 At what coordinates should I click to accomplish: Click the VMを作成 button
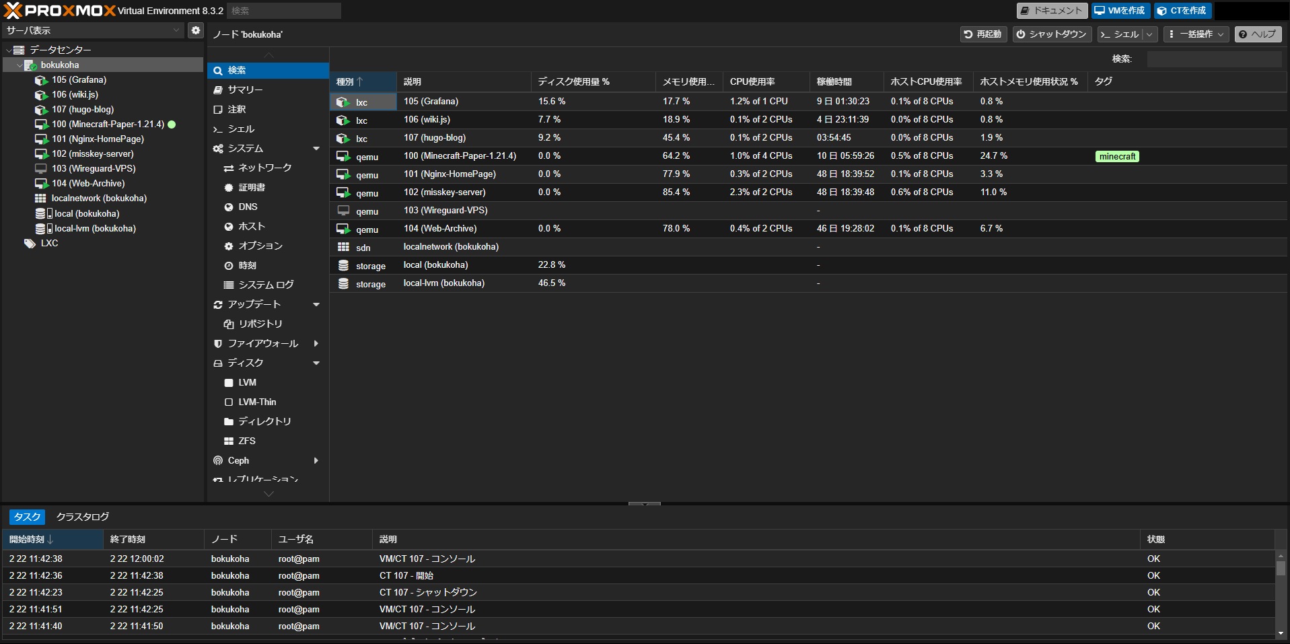pyautogui.click(x=1120, y=11)
